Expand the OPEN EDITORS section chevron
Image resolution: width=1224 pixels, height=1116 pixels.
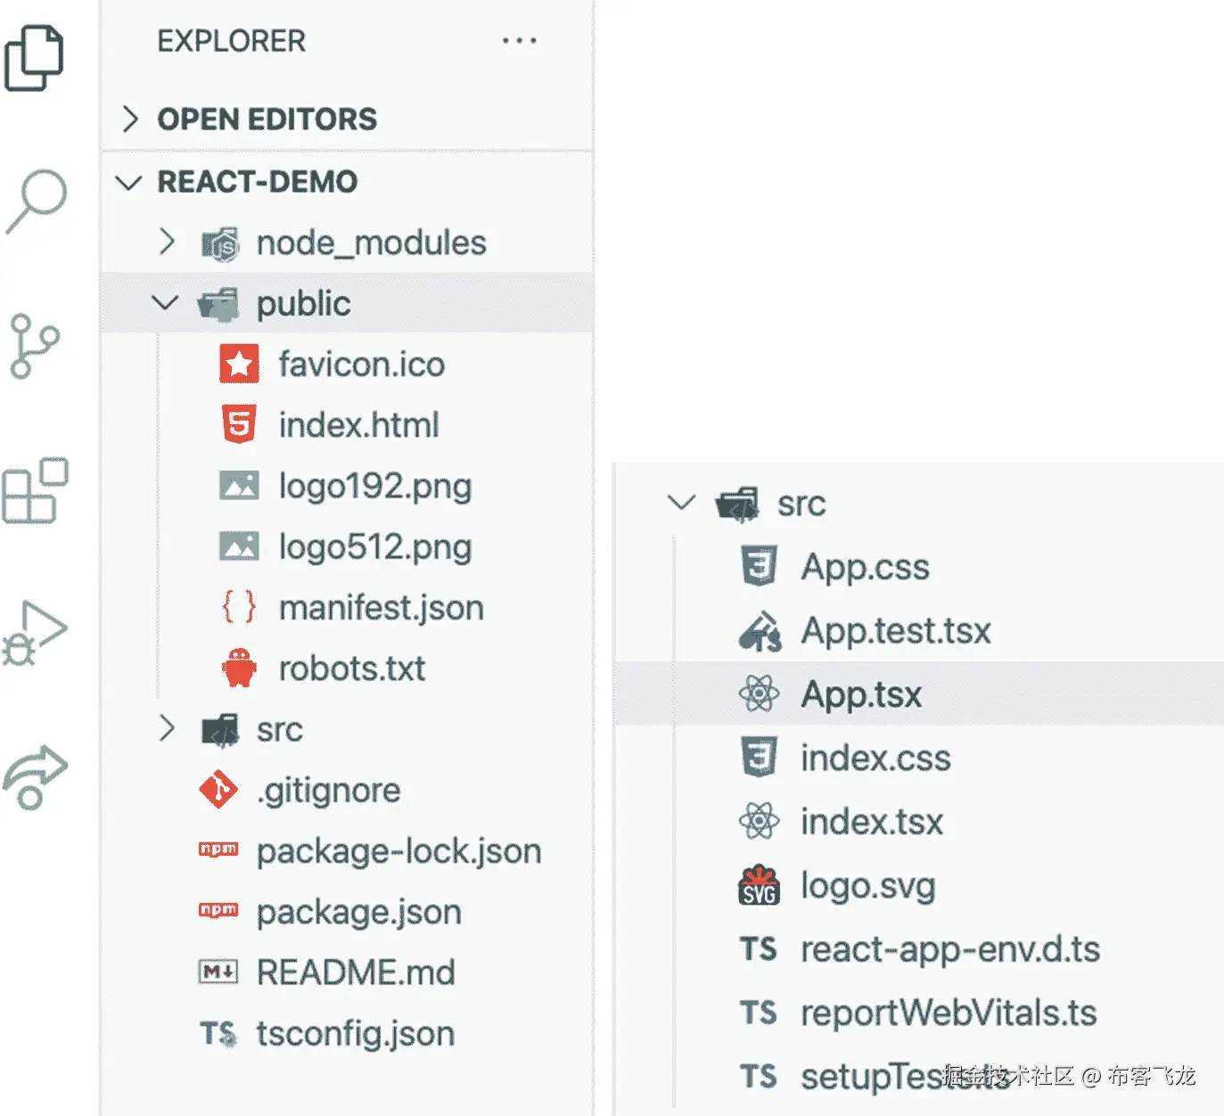tap(130, 119)
